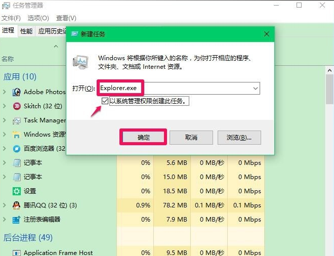Open the 文件(F) menu
Viewport: 334px width, 256px height.
coord(11,18)
